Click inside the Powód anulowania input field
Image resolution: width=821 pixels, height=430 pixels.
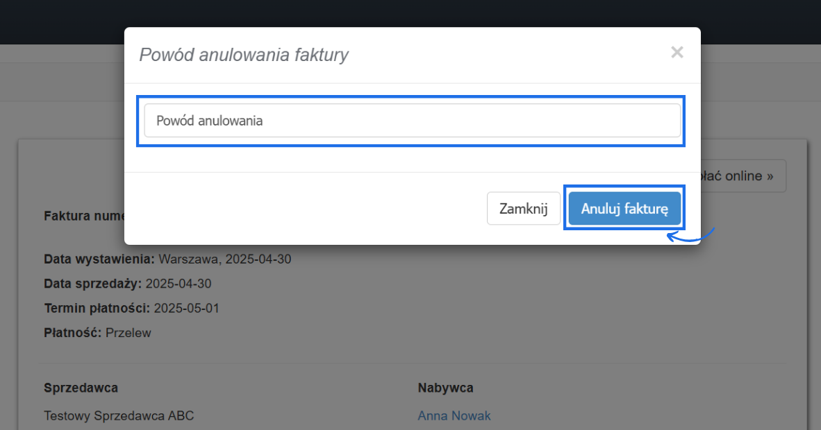(411, 120)
